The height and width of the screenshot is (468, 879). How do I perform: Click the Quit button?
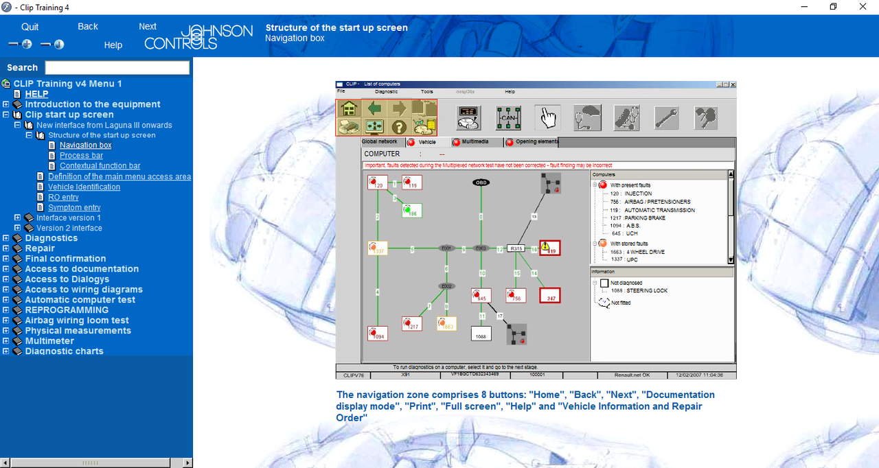(30, 27)
